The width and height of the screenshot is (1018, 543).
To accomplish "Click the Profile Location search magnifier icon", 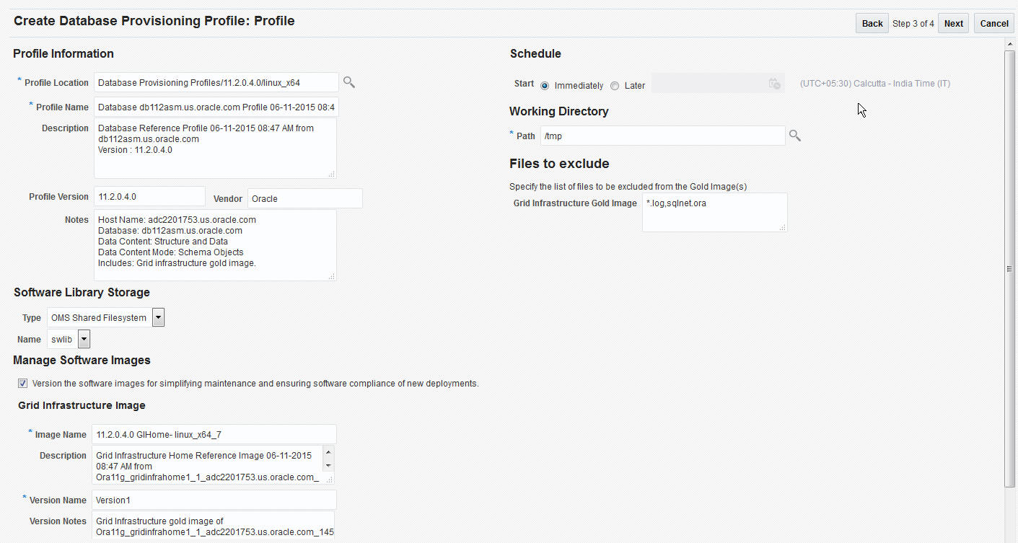I will tap(349, 82).
